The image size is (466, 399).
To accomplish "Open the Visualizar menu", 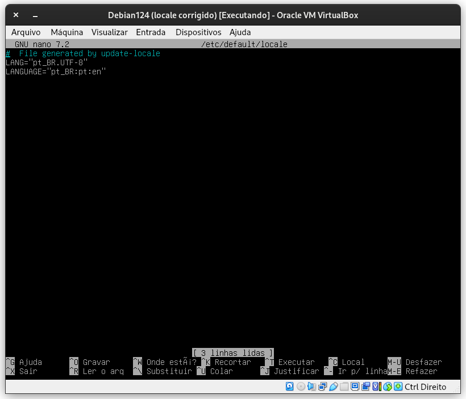I will tap(109, 32).
